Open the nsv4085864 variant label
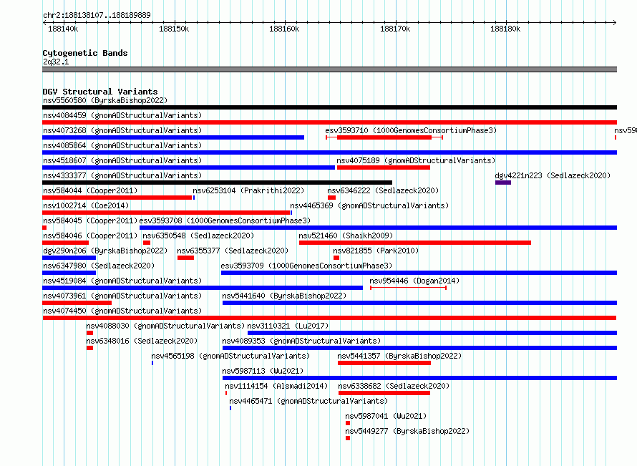 (122, 145)
